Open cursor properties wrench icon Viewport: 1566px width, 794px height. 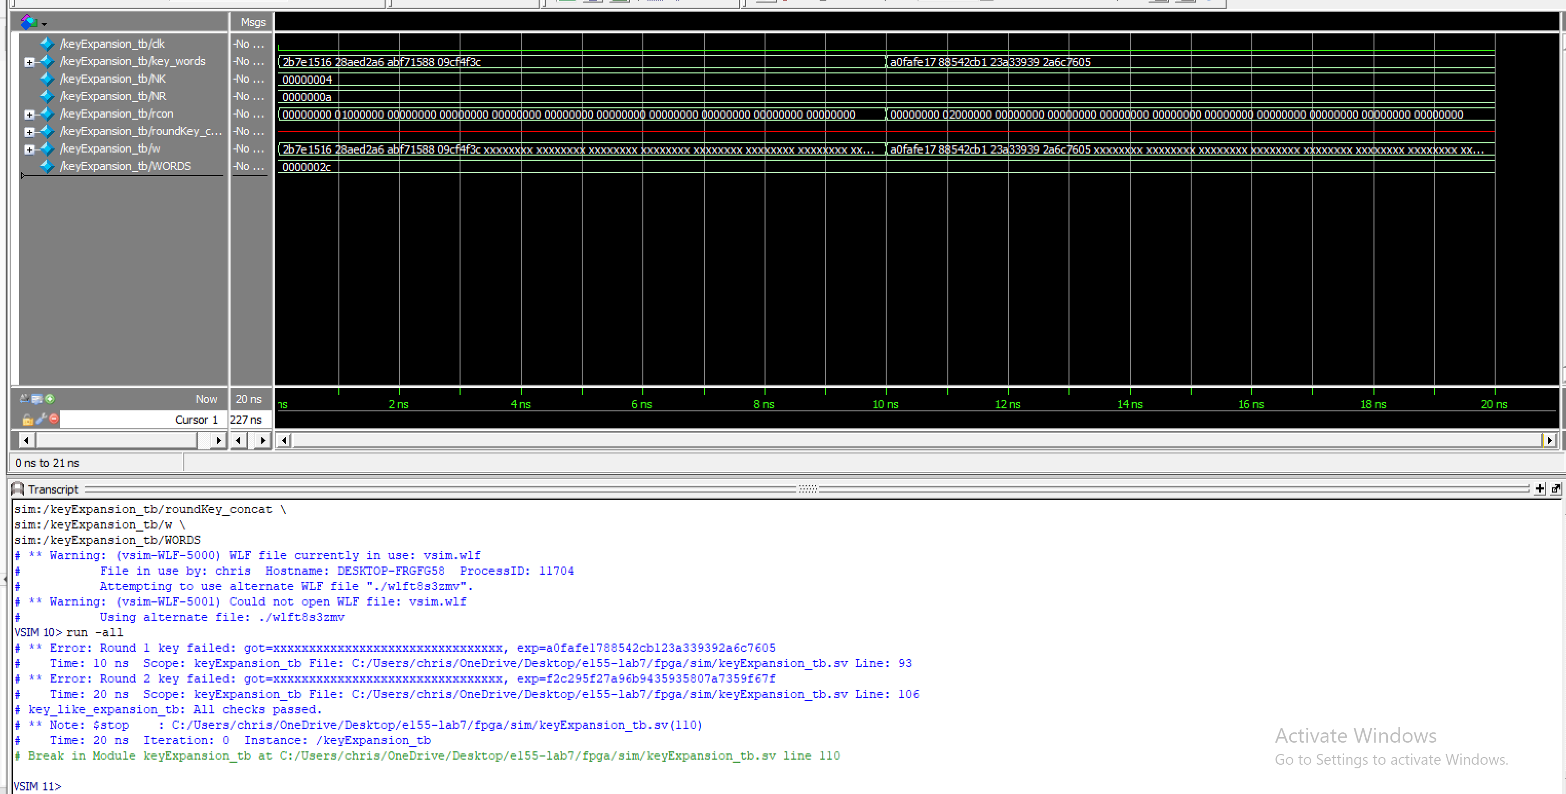(x=41, y=419)
